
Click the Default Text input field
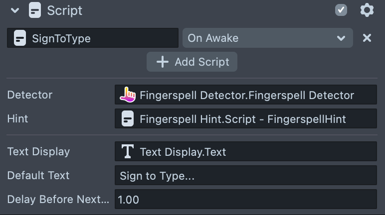tap(245, 176)
